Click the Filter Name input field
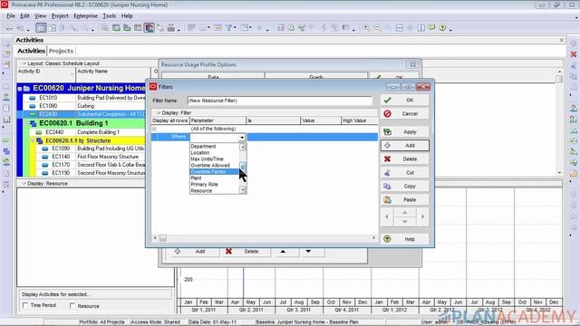580x326 pixels. tap(280, 101)
